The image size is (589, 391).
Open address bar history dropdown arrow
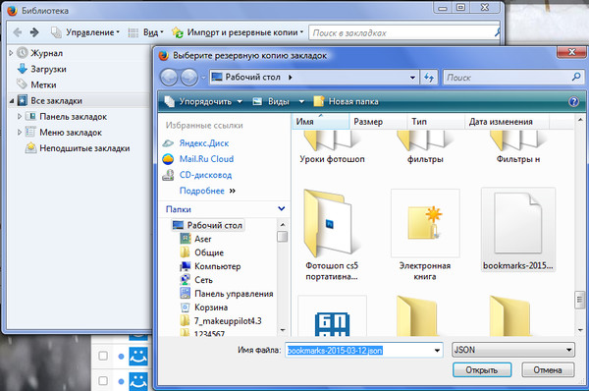click(412, 78)
